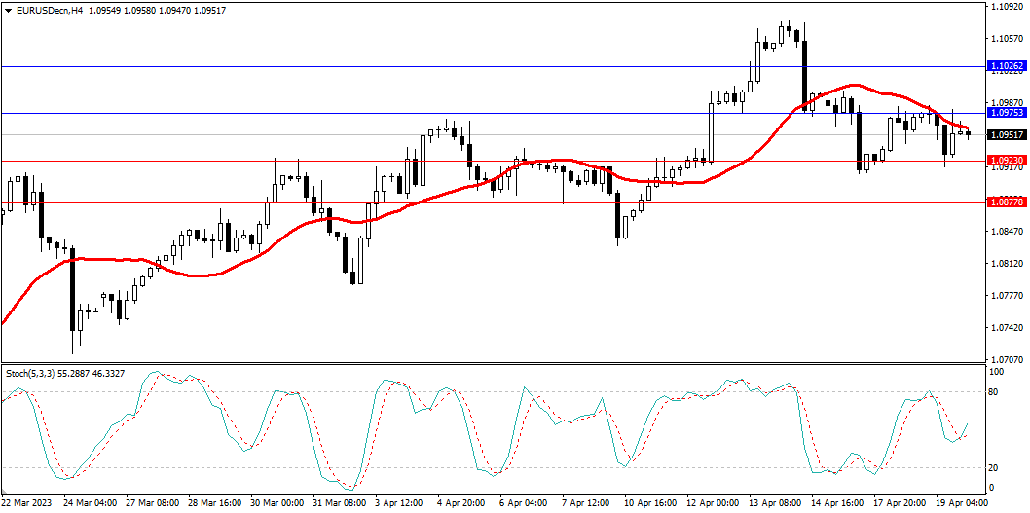The height and width of the screenshot is (513, 1030).
Task: Click the 1.07070 price scale value
Action: 1007,360
